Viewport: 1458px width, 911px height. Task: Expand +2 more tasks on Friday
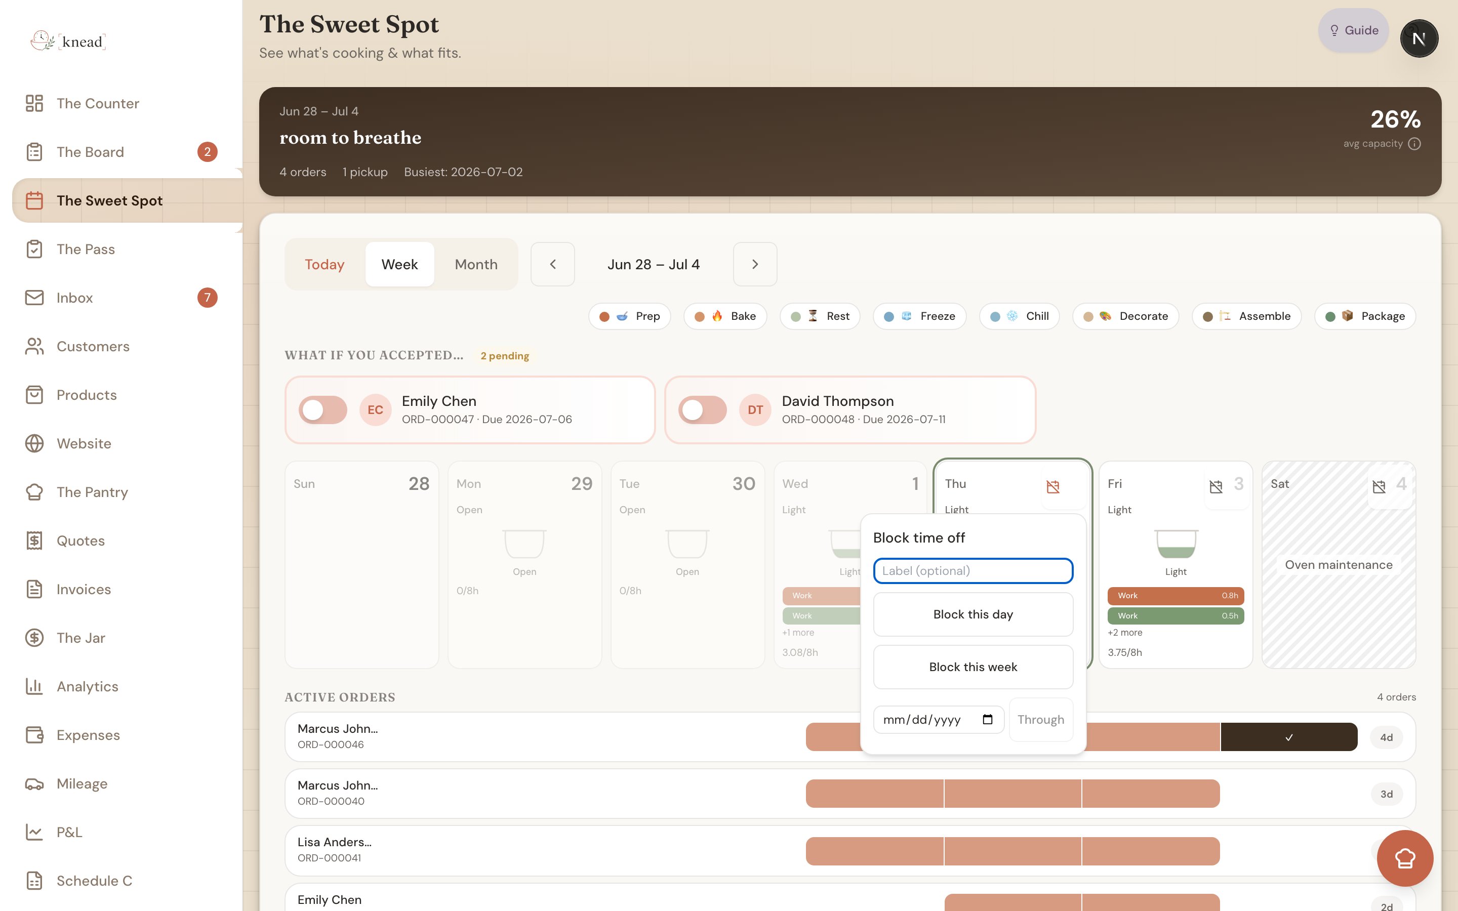coord(1125,633)
